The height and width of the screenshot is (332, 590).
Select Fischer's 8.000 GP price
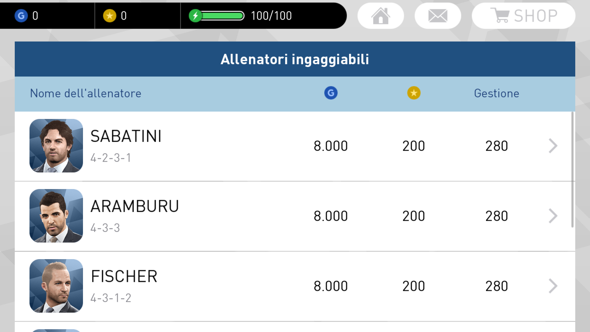click(x=331, y=286)
